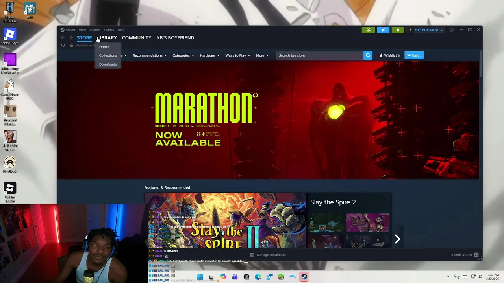Click the purple Slay the Spire screenshot thumbnail

pos(367,223)
